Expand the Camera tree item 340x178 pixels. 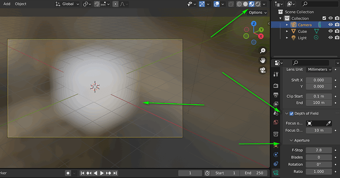click(x=287, y=25)
